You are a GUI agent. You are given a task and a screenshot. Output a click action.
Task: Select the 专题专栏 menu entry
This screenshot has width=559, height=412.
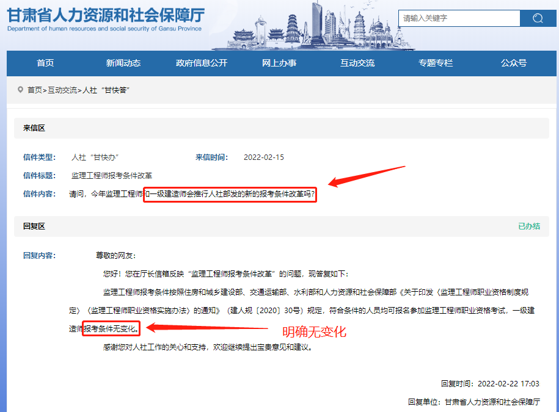pyautogui.click(x=435, y=63)
